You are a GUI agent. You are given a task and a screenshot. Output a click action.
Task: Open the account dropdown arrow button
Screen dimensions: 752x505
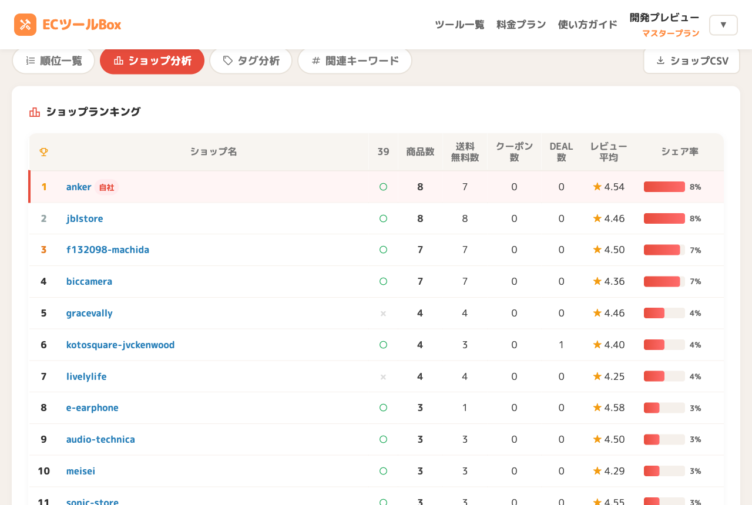723,25
